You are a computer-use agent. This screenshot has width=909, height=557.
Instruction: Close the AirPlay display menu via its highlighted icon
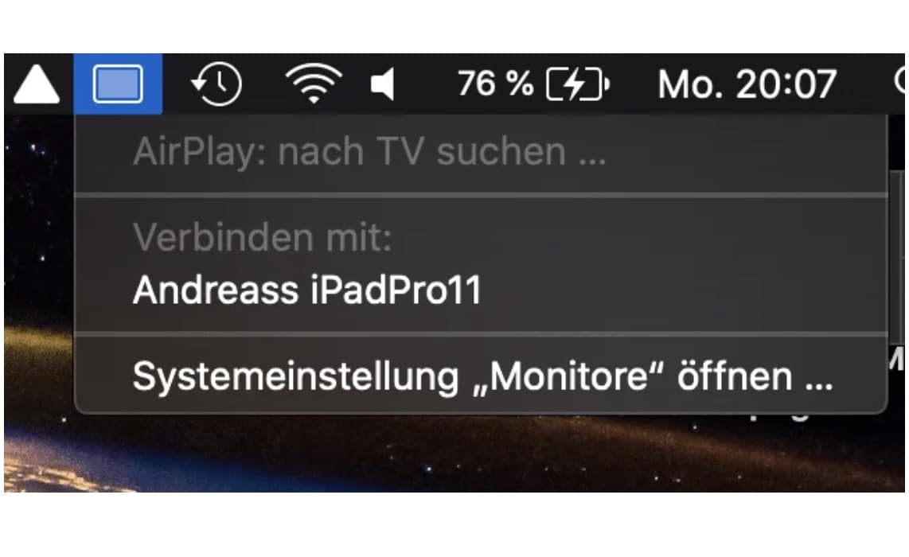pos(118,84)
